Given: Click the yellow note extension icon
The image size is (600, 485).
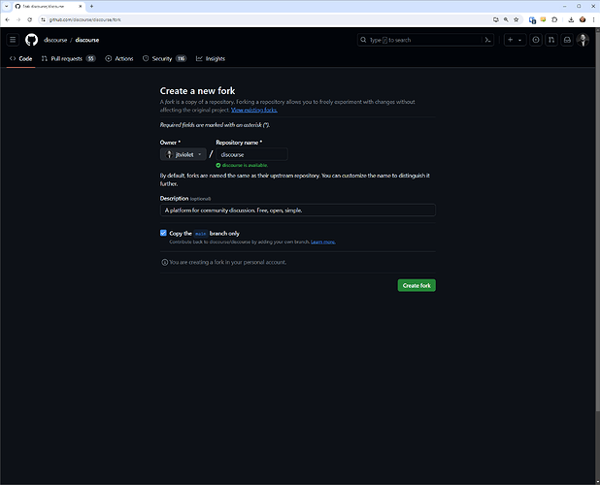Looking at the screenshot, I should click(543, 19).
